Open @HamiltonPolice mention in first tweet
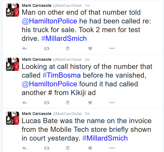 (x=49, y=21)
